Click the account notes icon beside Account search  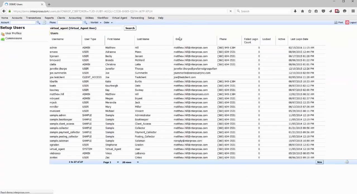tap(44, 23)
